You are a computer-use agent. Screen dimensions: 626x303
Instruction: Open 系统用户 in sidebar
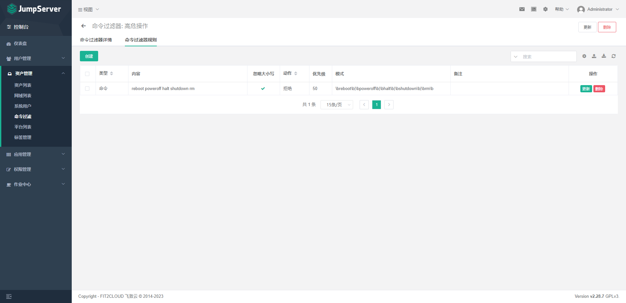click(x=23, y=106)
